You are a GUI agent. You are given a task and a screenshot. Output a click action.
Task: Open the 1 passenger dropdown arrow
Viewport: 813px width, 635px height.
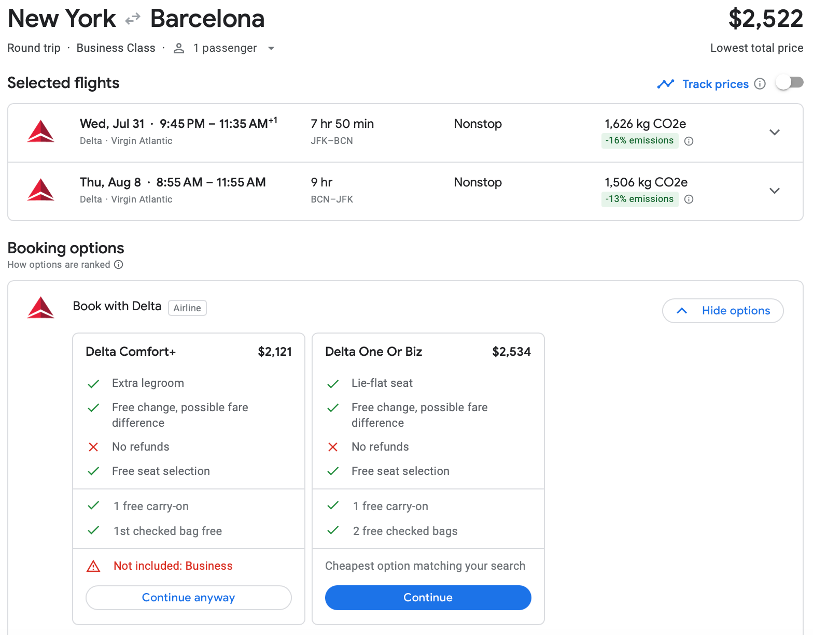pyautogui.click(x=271, y=48)
